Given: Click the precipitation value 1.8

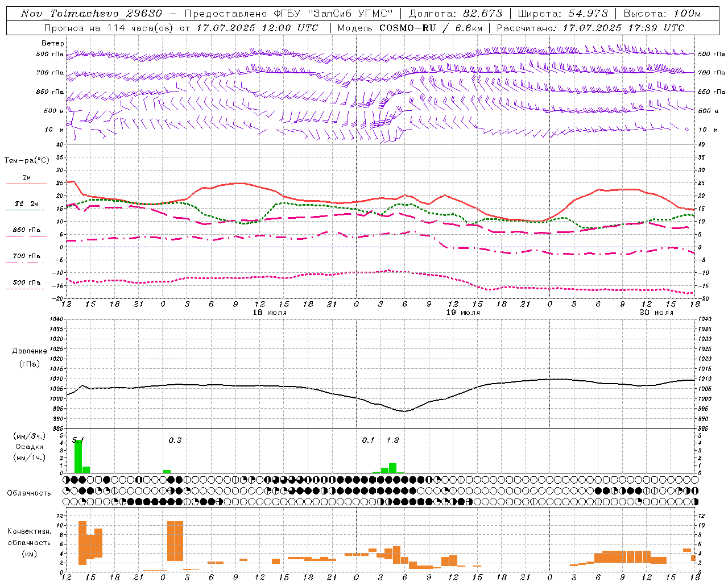Looking at the screenshot, I should pyautogui.click(x=393, y=440).
